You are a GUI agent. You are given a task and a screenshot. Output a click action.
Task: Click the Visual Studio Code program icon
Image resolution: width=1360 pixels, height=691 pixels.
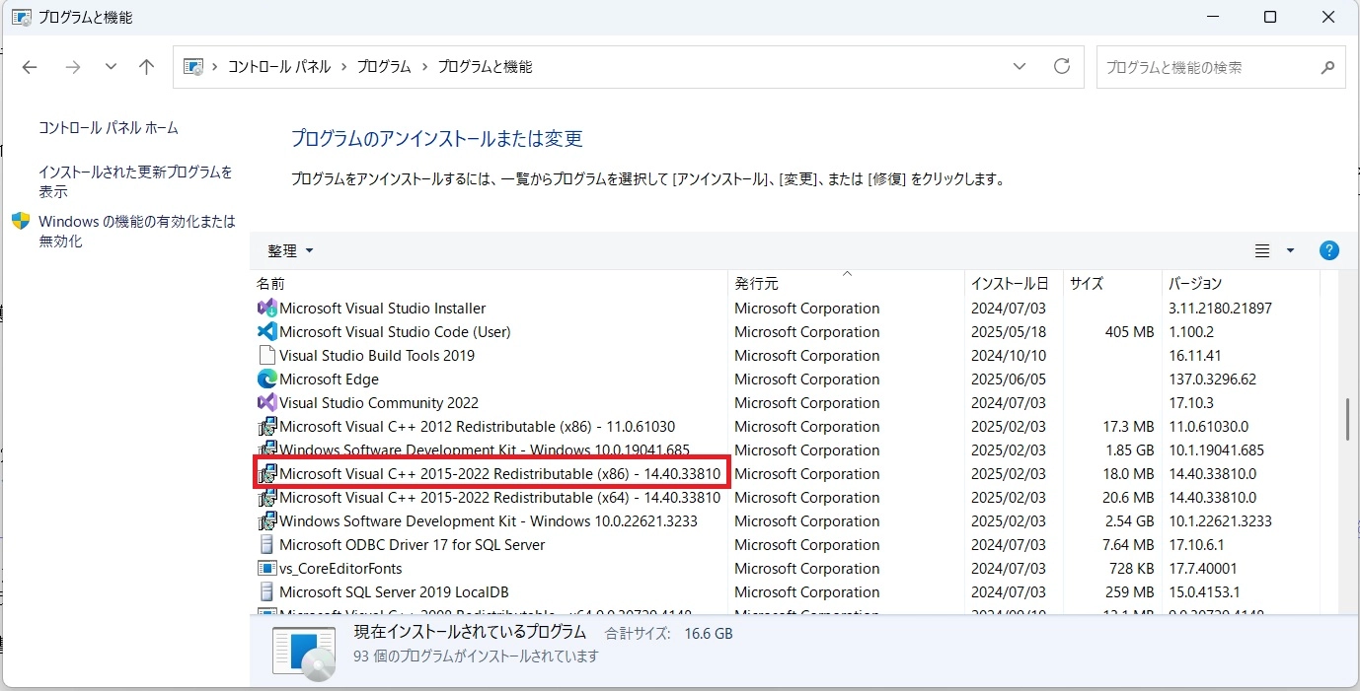pyautogui.click(x=266, y=332)
